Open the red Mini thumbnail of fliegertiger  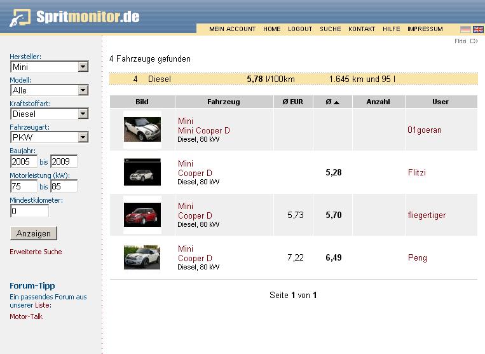click(142, 215)
